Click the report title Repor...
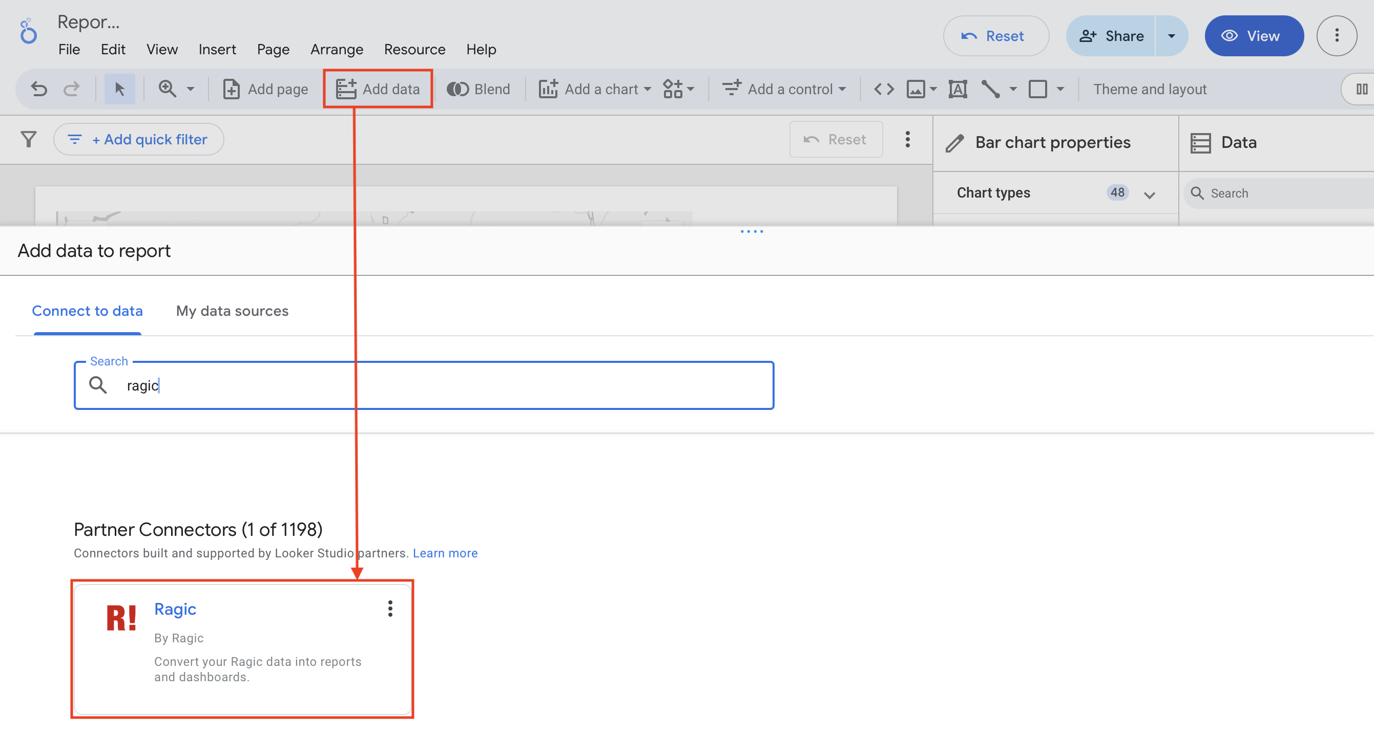Screen dimensions: 1374x737 (x=89, y=21)
